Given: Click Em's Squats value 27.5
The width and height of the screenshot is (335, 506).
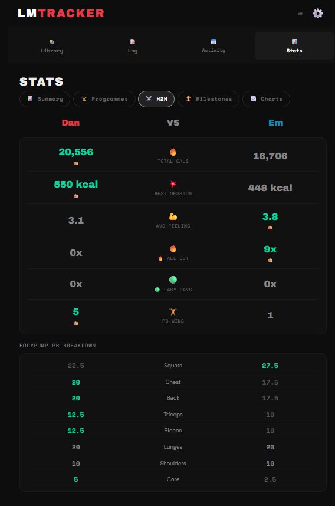Looking at the screenshot, I should tap(270, 366).
